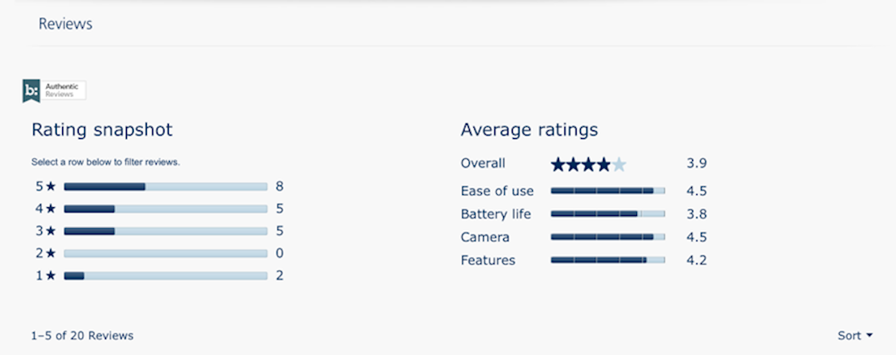Filter reviews by the 1-star bar
Viewport: 896px width, 355px height.
(x=165, y=275)
